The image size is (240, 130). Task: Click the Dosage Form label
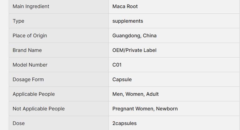pos(28,80)
